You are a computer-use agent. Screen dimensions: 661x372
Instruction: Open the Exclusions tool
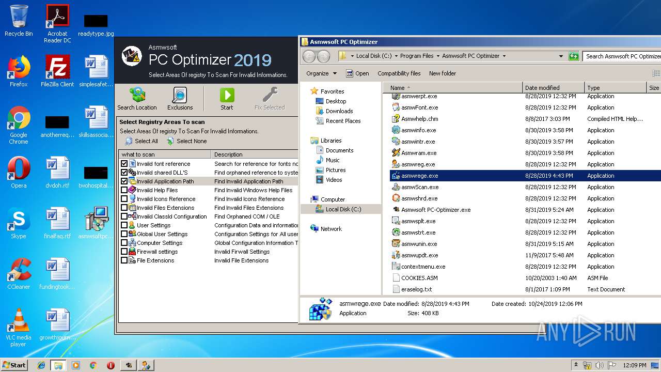point(180,99)
